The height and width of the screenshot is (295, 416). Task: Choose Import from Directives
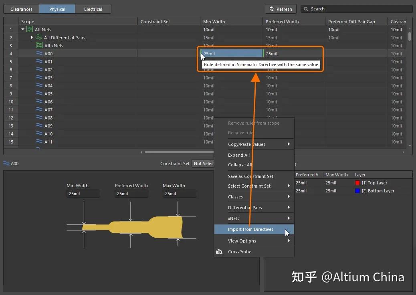pos(254,229)
